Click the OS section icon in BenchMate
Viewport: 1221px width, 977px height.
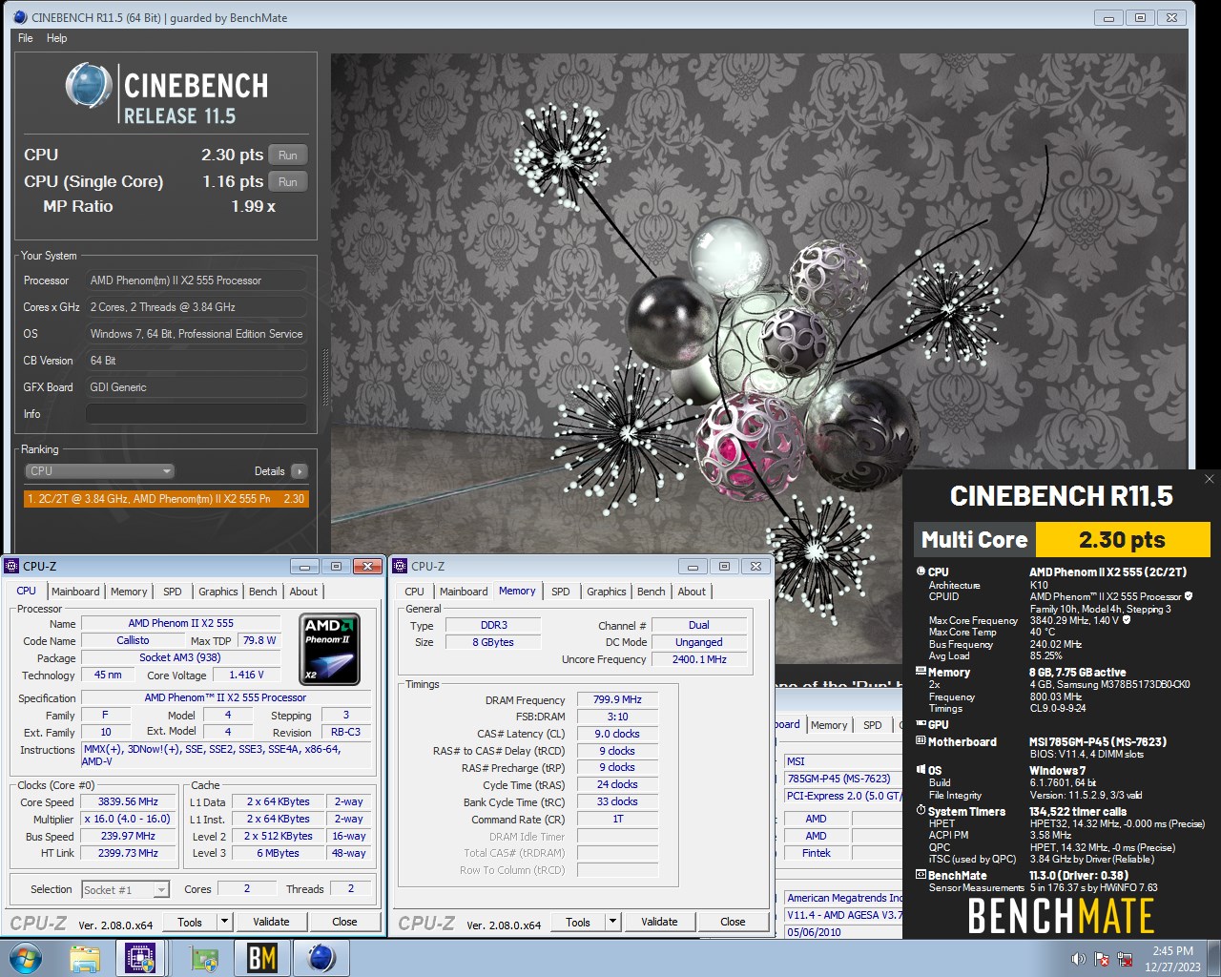(x=921, y=770)
